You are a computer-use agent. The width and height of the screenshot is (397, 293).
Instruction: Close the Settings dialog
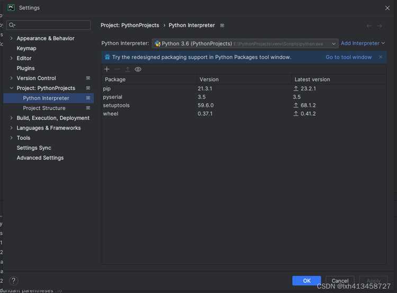click(387, 8)
